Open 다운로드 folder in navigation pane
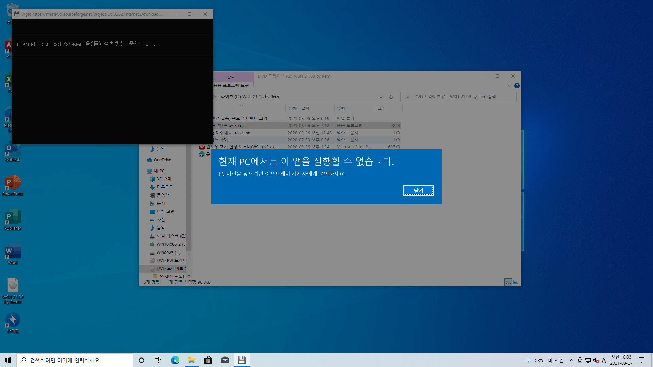This screenshot has height=367, width=653. [x=164, y=187]
